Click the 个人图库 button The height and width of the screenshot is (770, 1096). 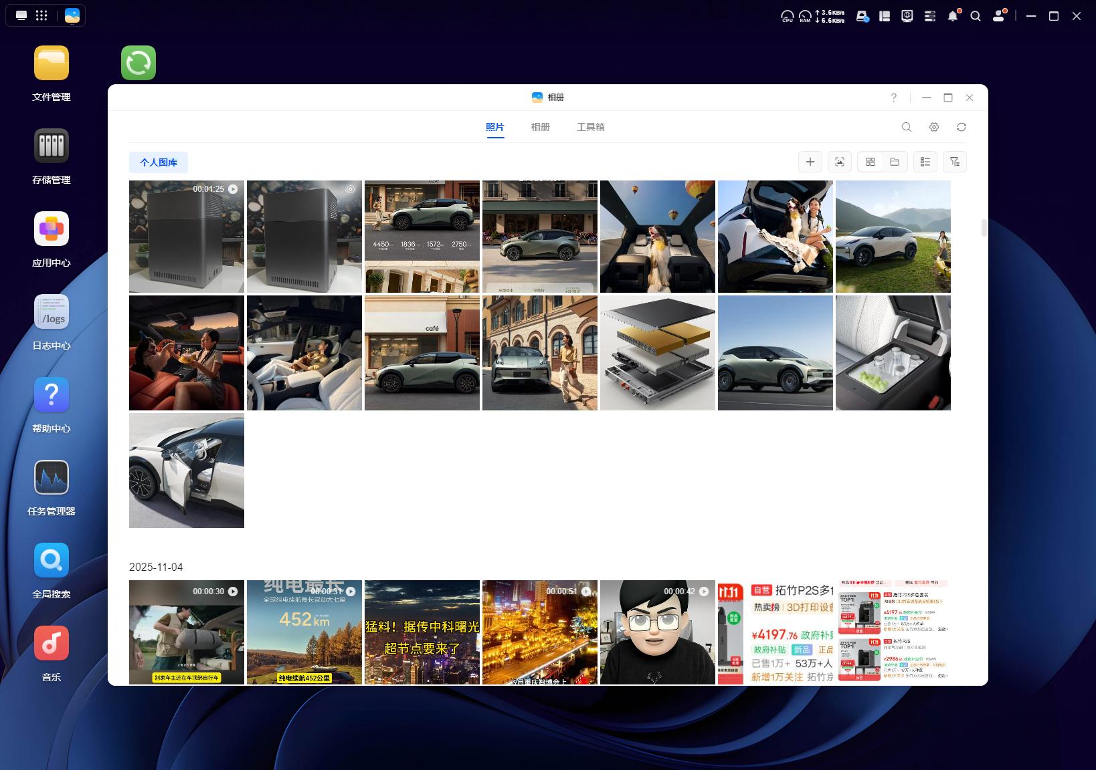coord(159,162)
